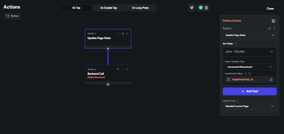Open the Update Page State action dropdown
The height and width of the screenshot is (134, 284).
pos(249,35)
